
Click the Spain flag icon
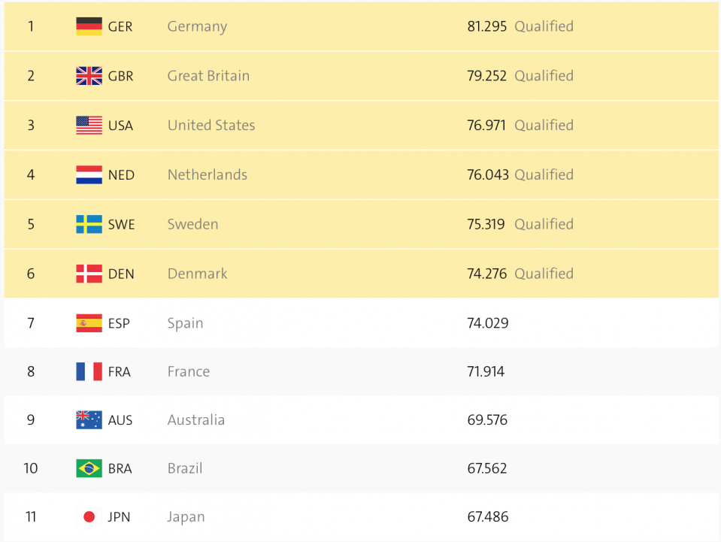(x=89, y=323)
